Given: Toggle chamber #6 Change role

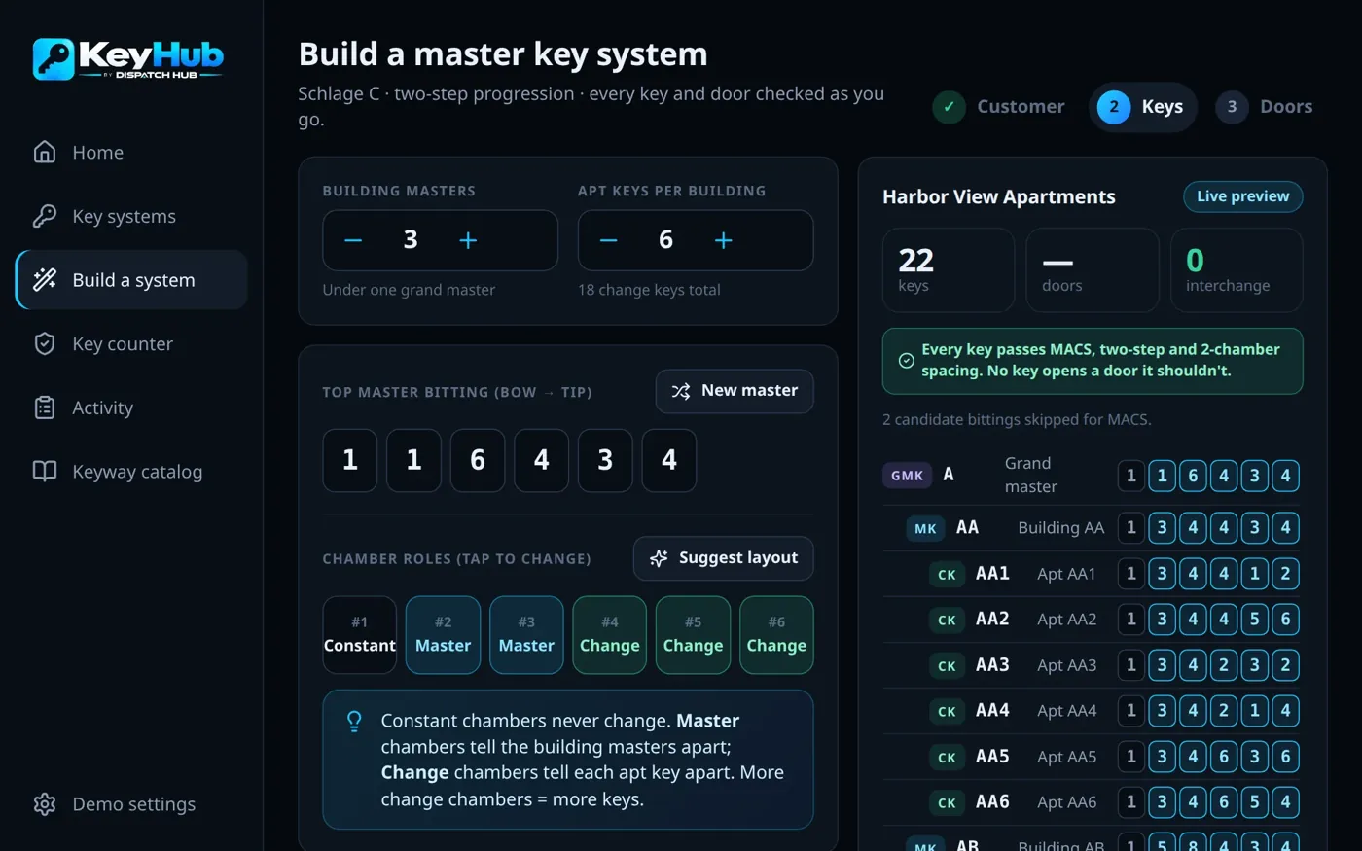Looking at the screenshot, I should [x=776, y=635].
